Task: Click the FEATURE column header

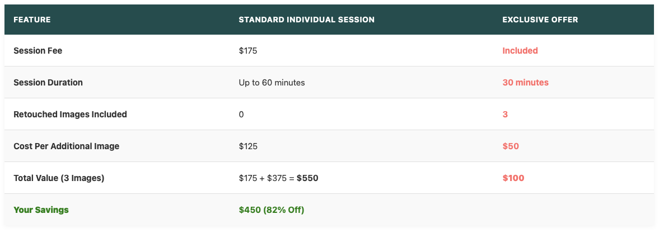Action: (32, 20)
